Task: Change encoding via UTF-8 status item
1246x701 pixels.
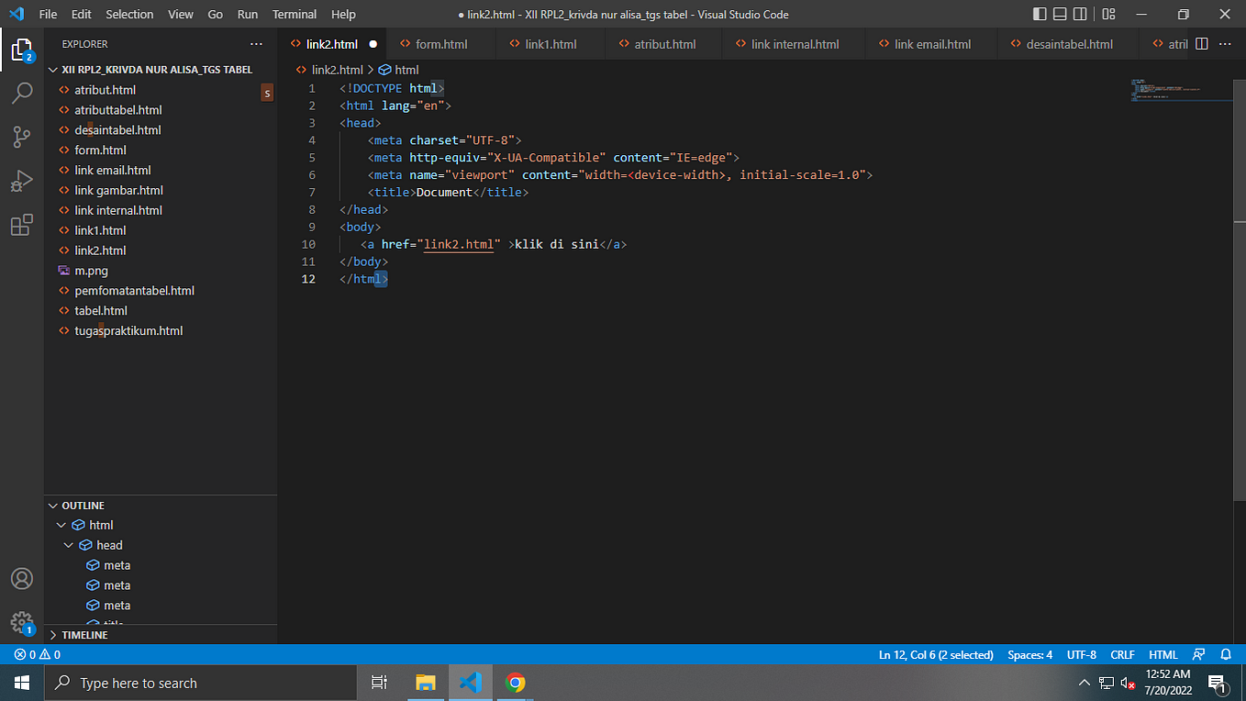Action: tap(1082, 655)
